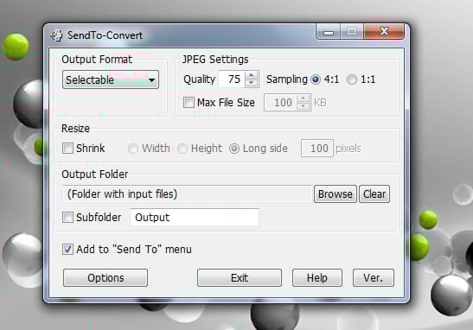
Task: Click the Ver. button
Action: pyautogui.click(x=374, y=278)
